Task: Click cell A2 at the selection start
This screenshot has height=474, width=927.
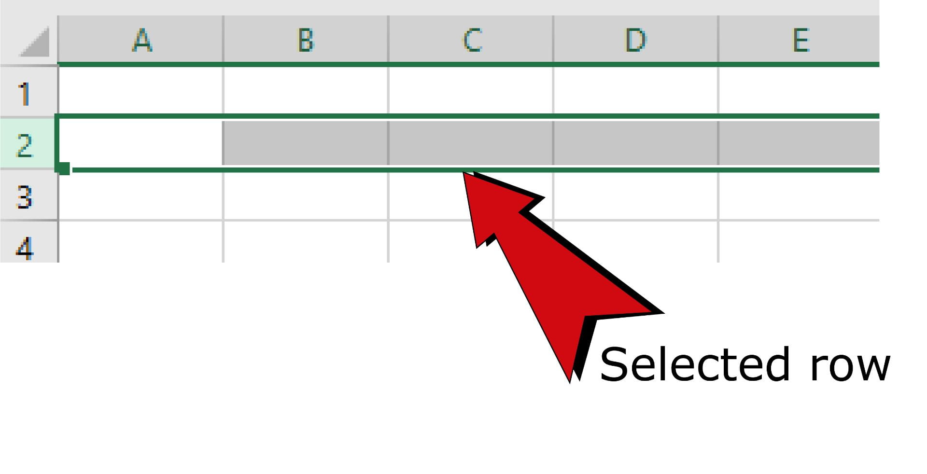Action: coord(140,142)
